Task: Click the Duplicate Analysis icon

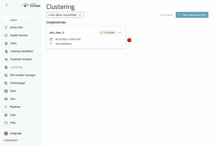Action: tap(6, 59)
